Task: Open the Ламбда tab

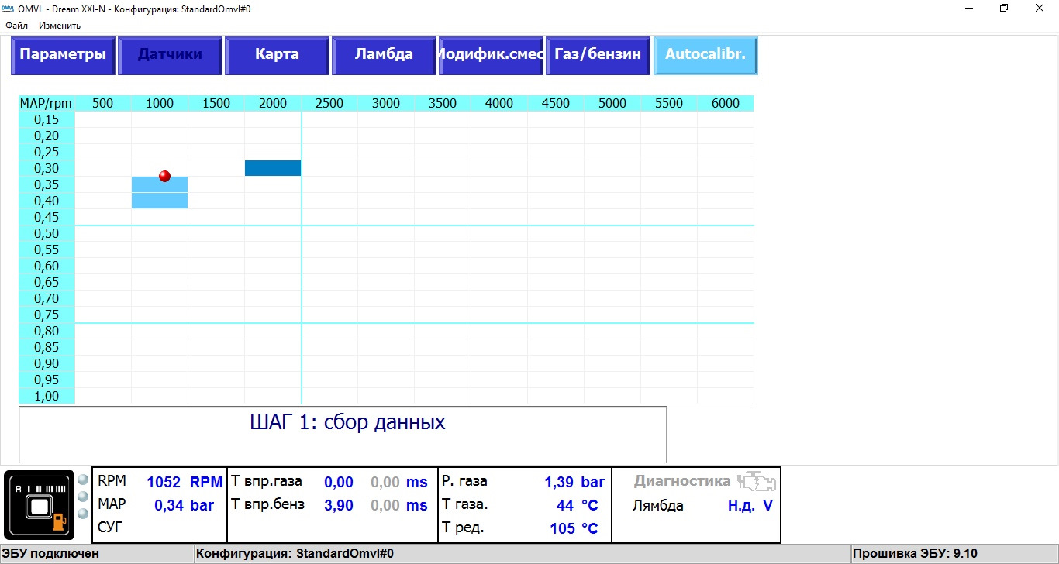Action: [x=384, y=55]
